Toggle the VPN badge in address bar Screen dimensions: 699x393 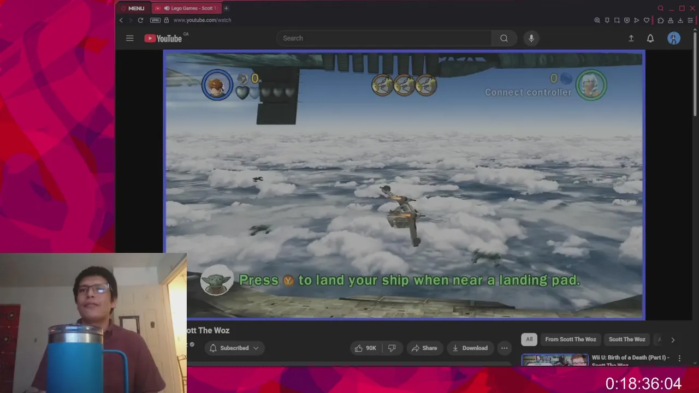(x=155, y=20)
